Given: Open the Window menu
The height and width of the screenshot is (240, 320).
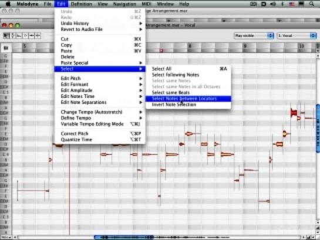Looking at the screenshot, I should 165,4.
